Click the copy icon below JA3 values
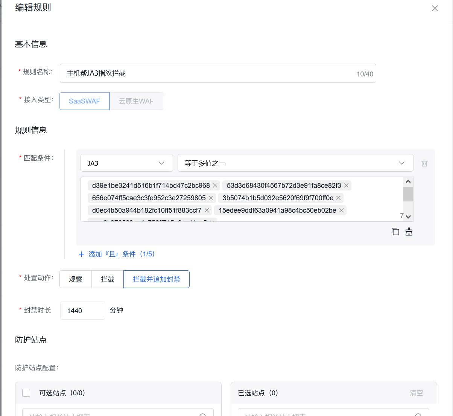 click(395, 232)
